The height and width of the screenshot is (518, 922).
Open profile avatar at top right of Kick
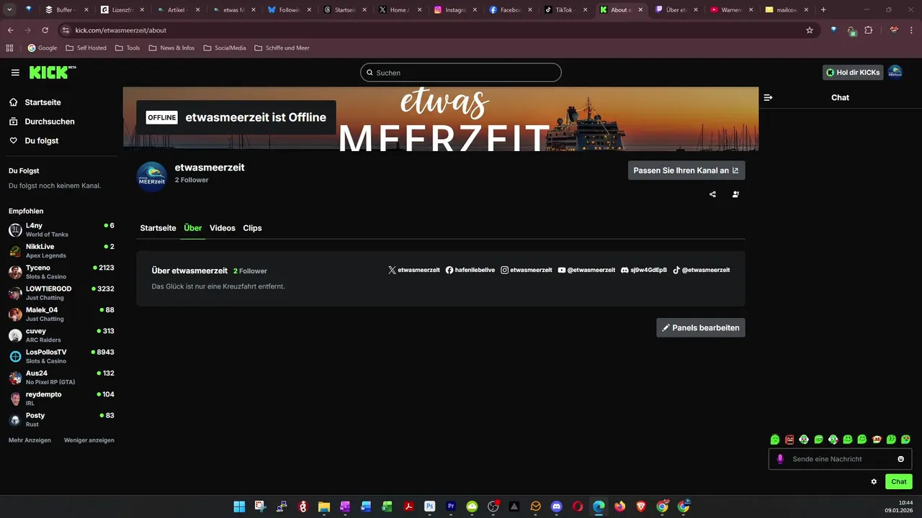(895, 73)
